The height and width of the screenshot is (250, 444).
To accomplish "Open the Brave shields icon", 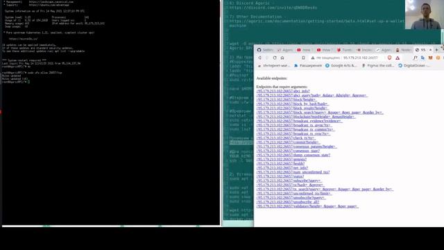I will click(389, 58).
